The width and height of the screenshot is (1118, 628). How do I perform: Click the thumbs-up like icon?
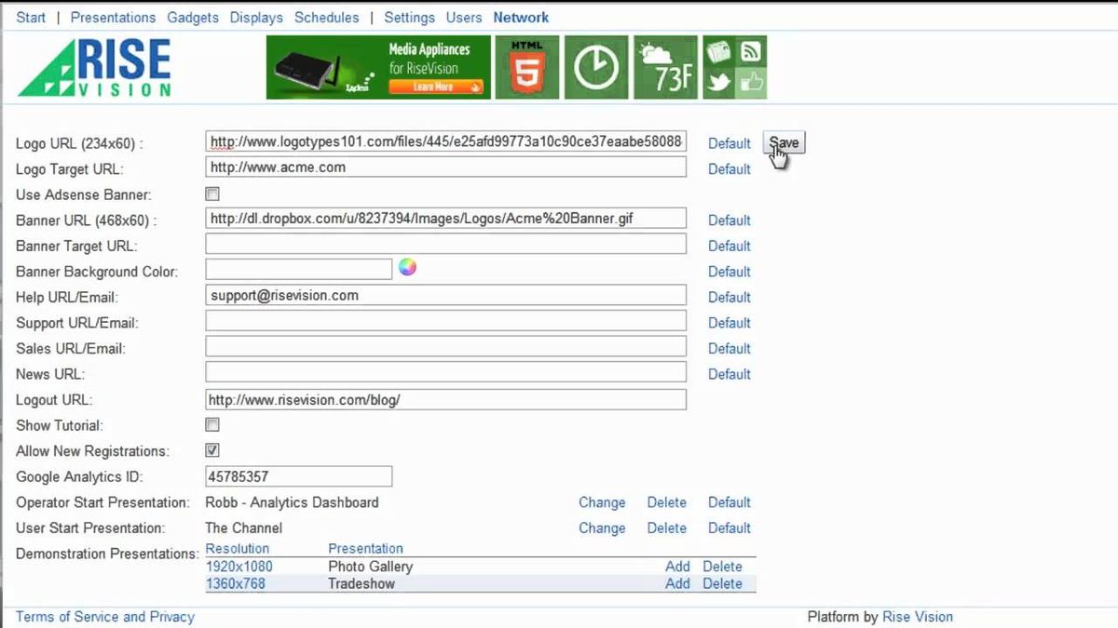point(751,84)
